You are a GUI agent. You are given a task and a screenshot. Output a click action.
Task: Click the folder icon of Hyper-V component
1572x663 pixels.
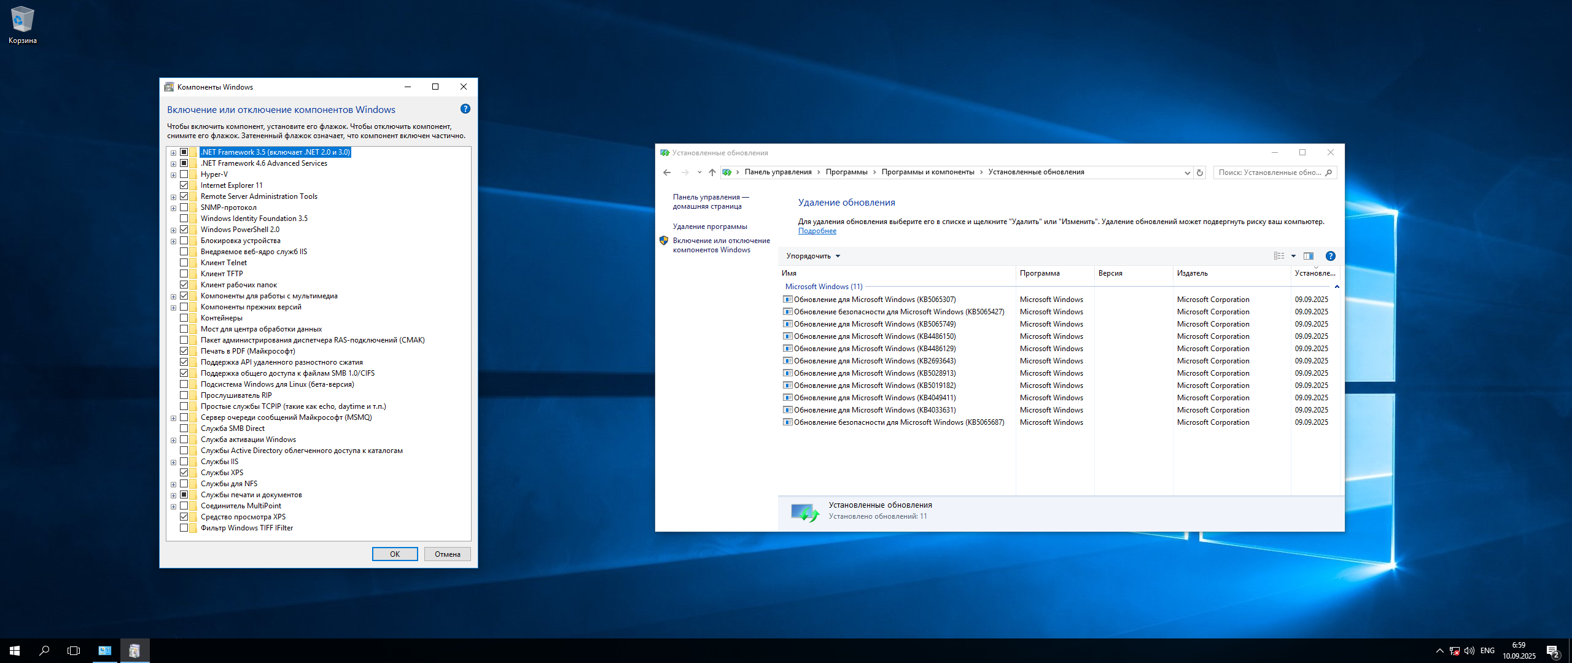(x=193, y=174)
